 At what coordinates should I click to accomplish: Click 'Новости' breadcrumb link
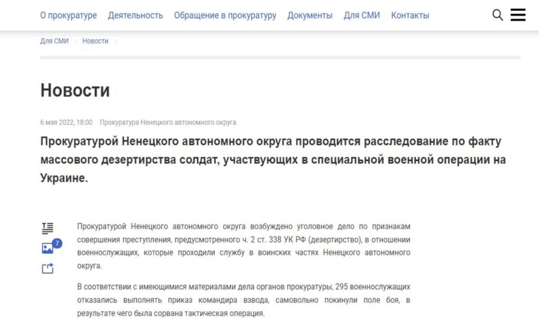(x=95, y=41)
